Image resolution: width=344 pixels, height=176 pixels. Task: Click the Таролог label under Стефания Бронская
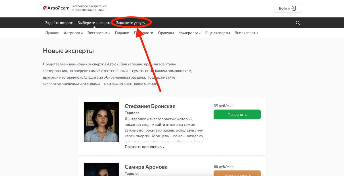tap(132, 113)
